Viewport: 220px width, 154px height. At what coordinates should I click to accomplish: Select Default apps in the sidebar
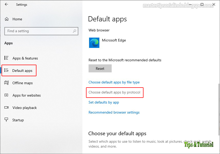pyautogui.click(x=21, y=70)
